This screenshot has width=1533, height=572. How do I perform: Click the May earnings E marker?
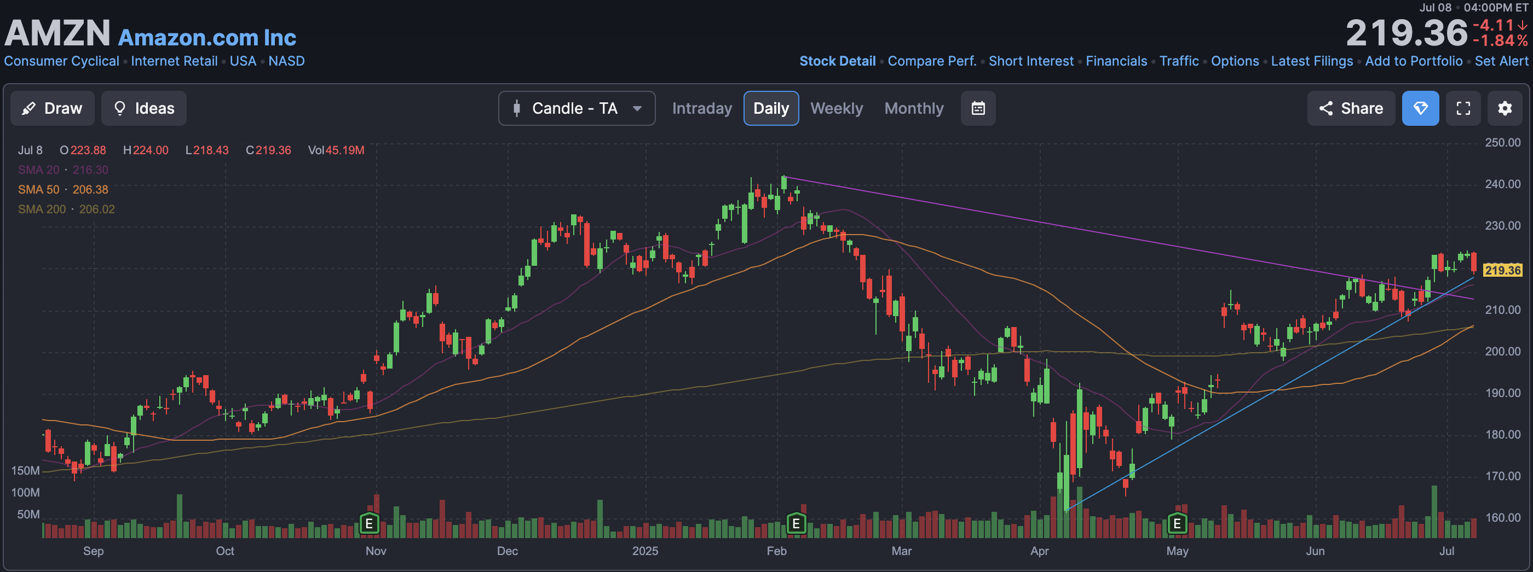tap(1177, 524)
